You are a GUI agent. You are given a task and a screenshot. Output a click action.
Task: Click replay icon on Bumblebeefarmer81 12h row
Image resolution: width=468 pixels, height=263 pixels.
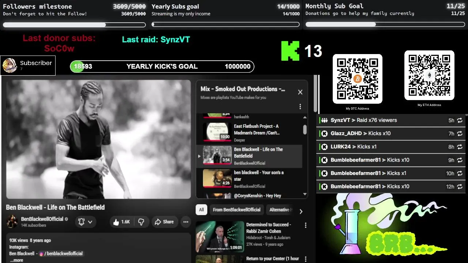pos(460,187)
